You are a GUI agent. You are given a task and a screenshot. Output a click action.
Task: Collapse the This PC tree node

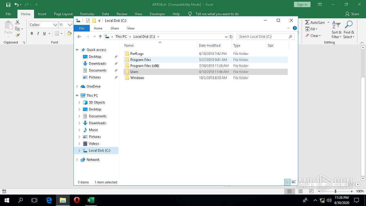pyautogui.click(x=77, y=96)
